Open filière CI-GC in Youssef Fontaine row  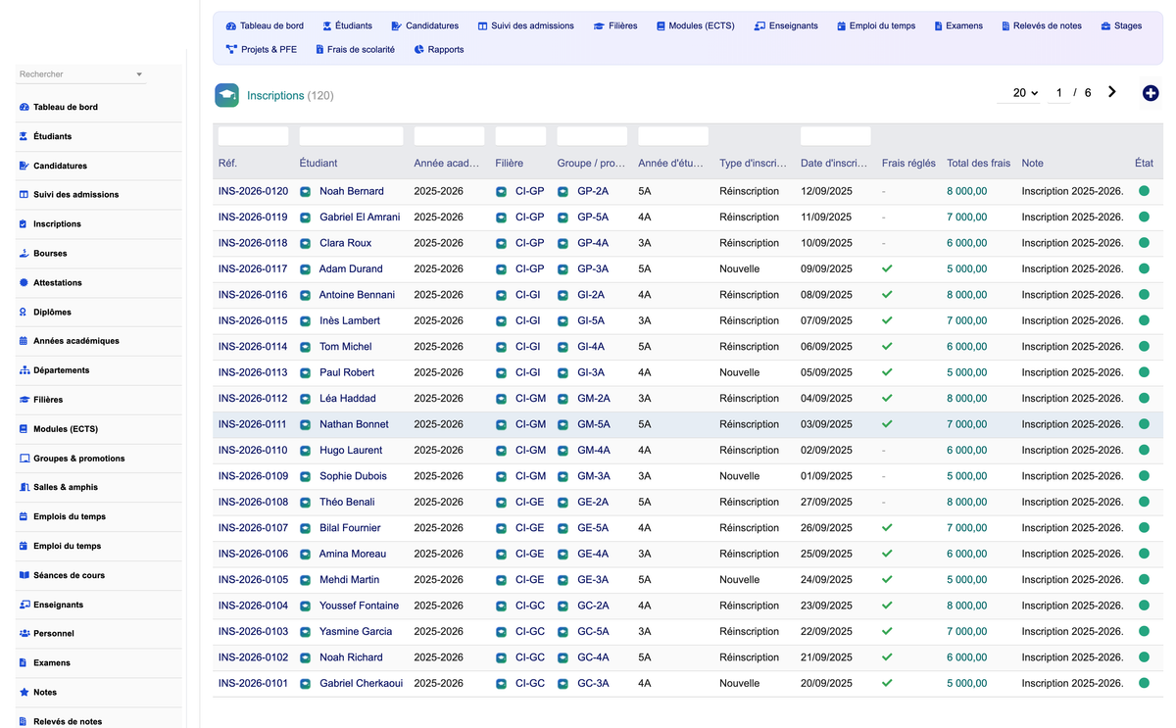coord(530,606)
